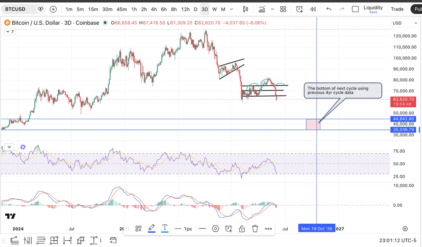Toggle the fullscreen layout checkbox square
422x247 pixels.
(x=356, y=9)
